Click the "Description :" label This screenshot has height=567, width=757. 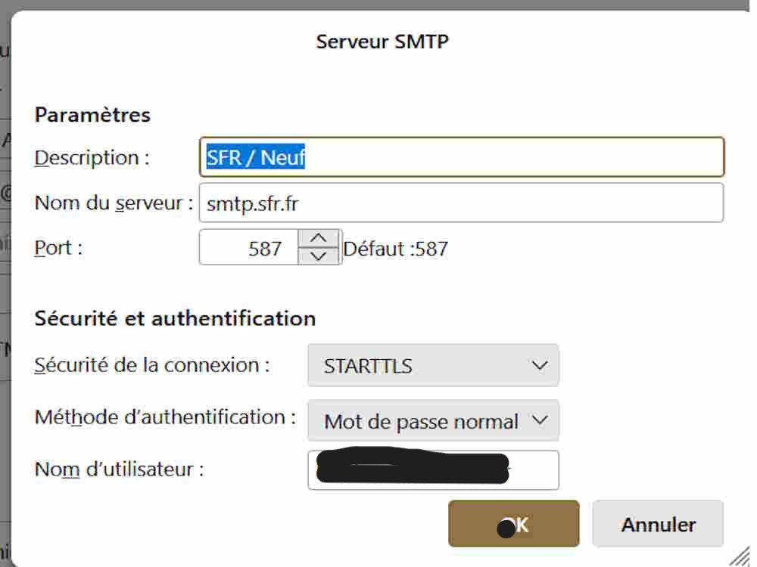[92, 157]
